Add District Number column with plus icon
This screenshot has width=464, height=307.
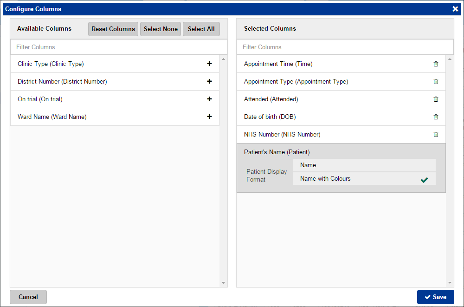click(x=209, y=82)
